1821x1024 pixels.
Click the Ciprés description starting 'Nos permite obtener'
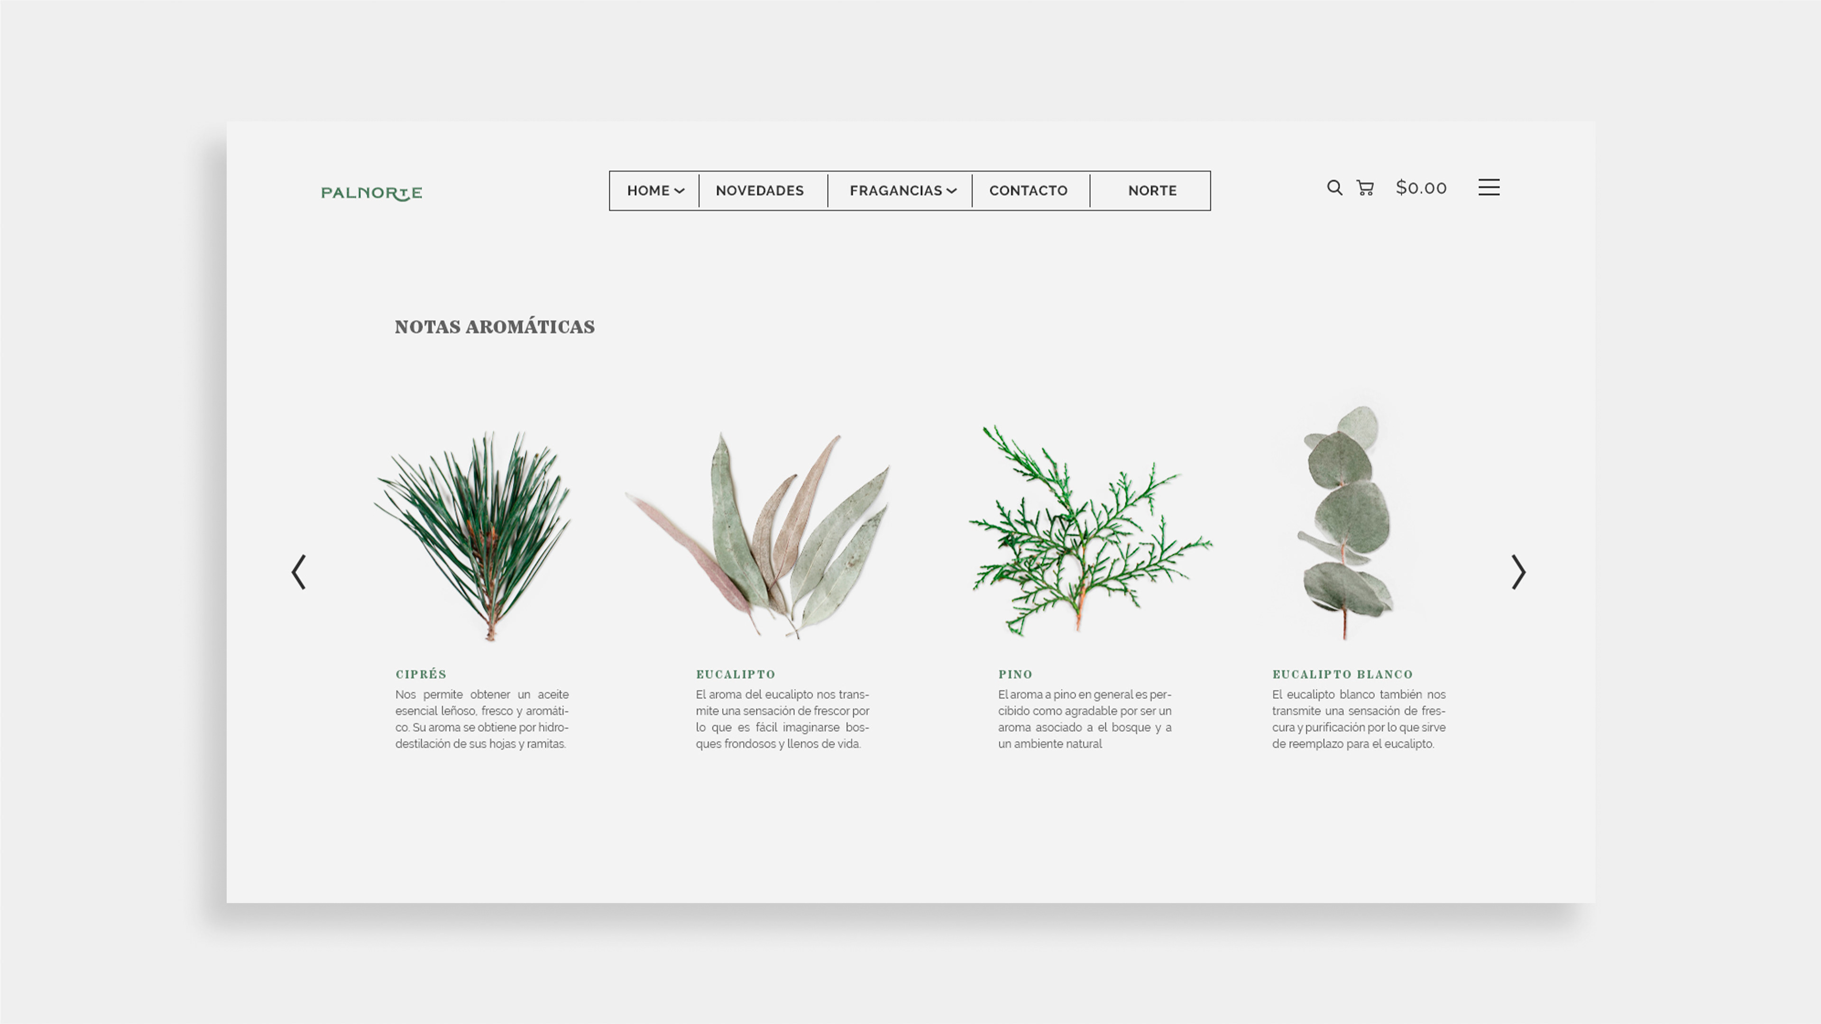click(482, 719)
